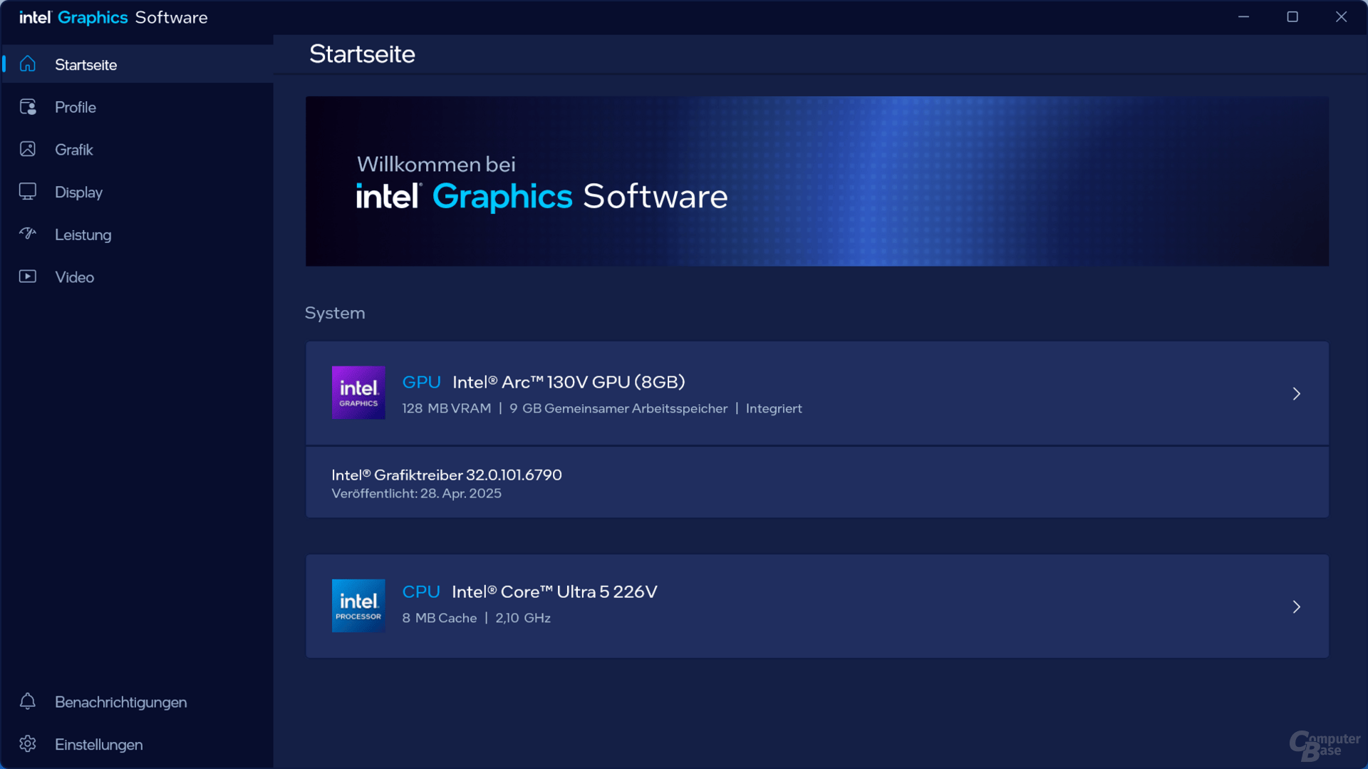Click the blue CPU label
The width and height of the screenshot is (1368, 769).
coord(421,592)
